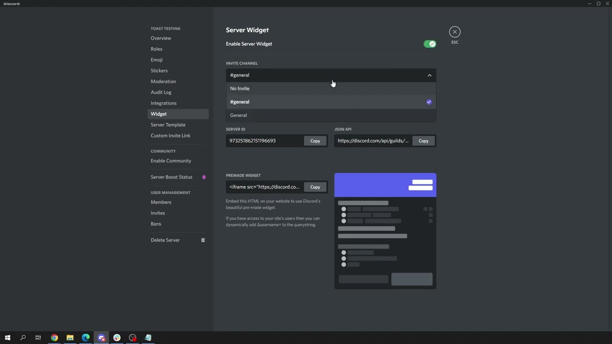The width and height of the screenshot is (612, 344).
Task: Open Slack from the taskbar
Action: [117, 338]
